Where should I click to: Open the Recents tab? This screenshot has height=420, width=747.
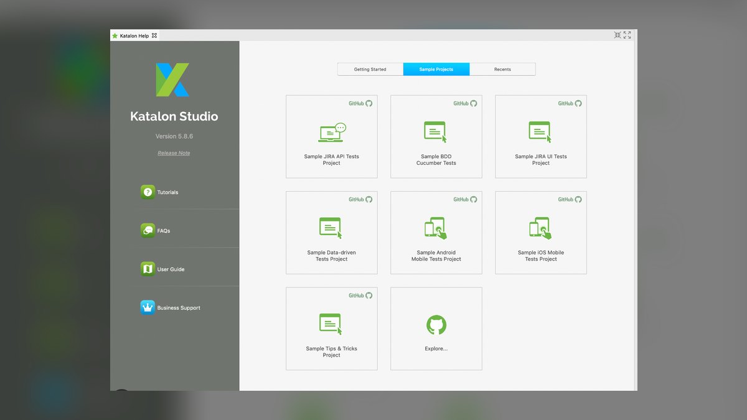(x=502, y=69)
